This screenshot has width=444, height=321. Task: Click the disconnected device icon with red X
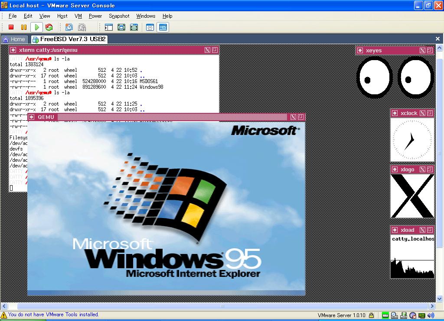point(413,315)
